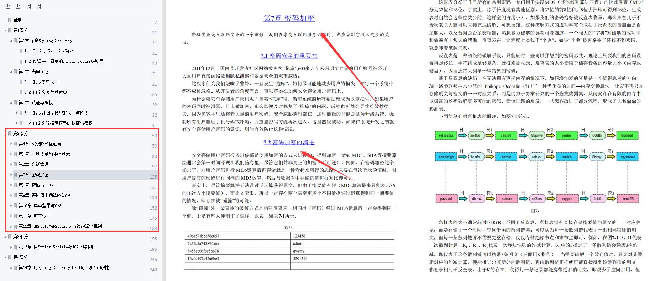Click the 表7-1 table caption
The height and width of the screenshot is (281, 649).
(x=289, y=227)
